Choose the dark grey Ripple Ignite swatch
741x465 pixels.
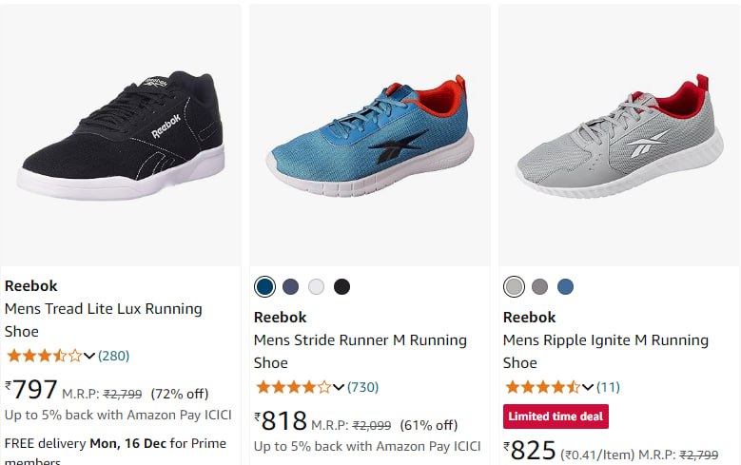[x=539, y=286]
